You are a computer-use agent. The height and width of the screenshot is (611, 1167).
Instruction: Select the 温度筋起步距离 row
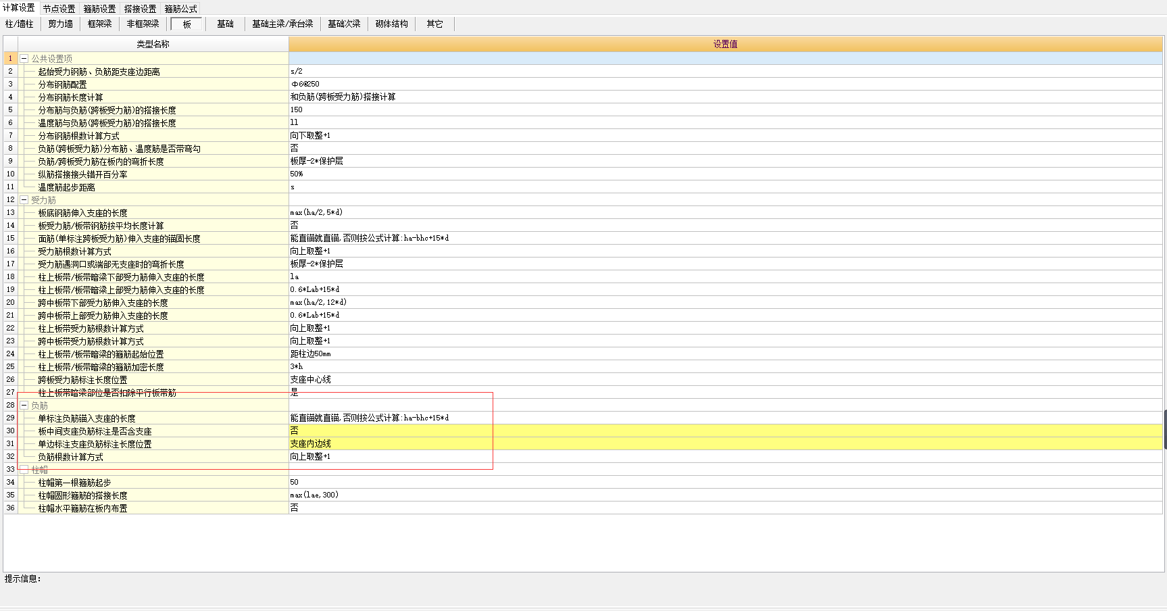tap(153, 187)
